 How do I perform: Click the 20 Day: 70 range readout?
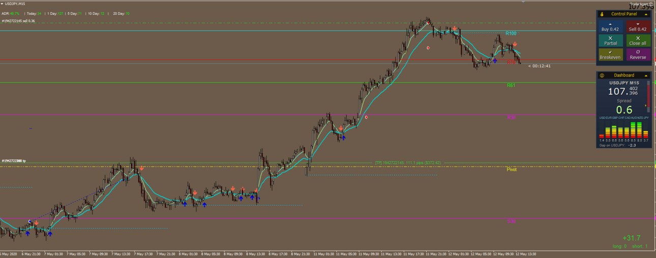pyautogui.click(x=121, y=14)
